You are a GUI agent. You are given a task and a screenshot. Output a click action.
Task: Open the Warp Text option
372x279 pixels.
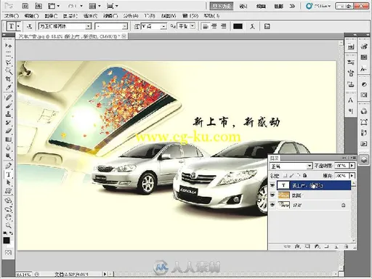point(252,26)
